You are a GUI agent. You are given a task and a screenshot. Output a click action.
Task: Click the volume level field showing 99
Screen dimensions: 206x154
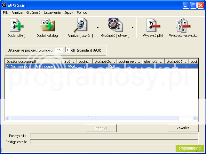click(x=59, y=50)
